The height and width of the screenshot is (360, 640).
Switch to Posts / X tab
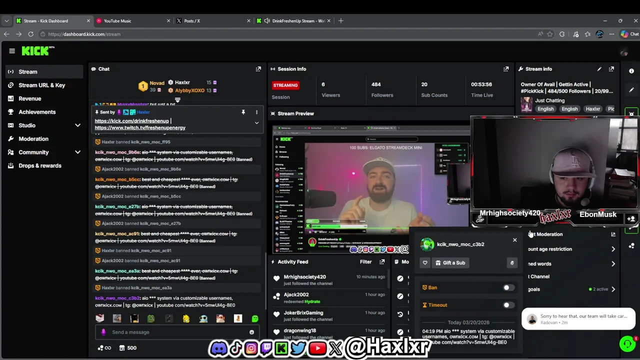(x=212, y=20)
